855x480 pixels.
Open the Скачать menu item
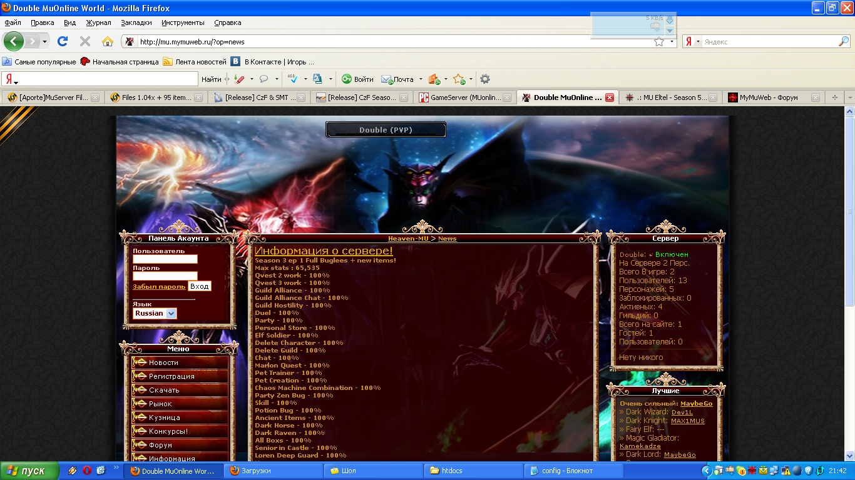pyautogui.click(x=180, y=390)
